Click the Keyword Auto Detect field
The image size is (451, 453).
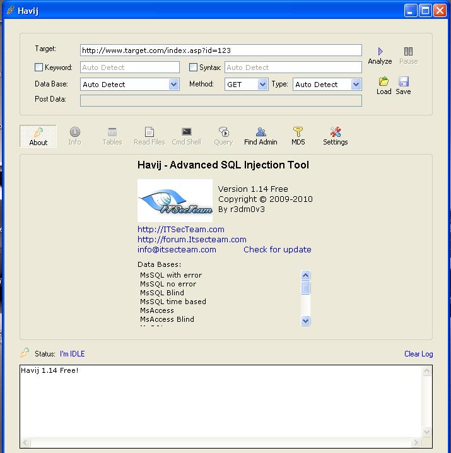(x=130, y=68)
